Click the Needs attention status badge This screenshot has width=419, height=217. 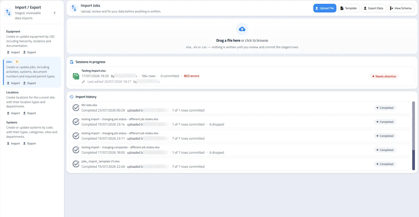(x=384, y=76)
